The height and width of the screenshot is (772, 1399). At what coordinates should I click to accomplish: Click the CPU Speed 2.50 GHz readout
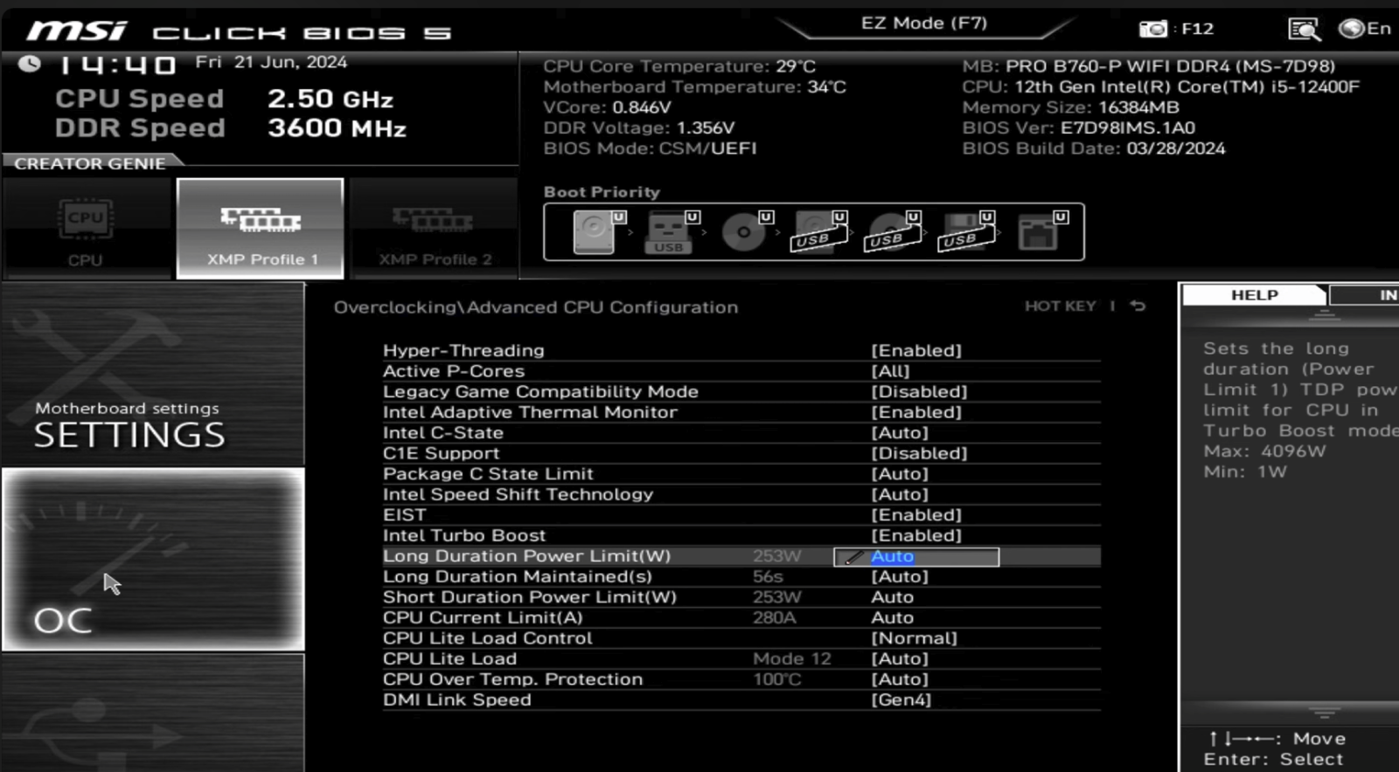[224, 99]
